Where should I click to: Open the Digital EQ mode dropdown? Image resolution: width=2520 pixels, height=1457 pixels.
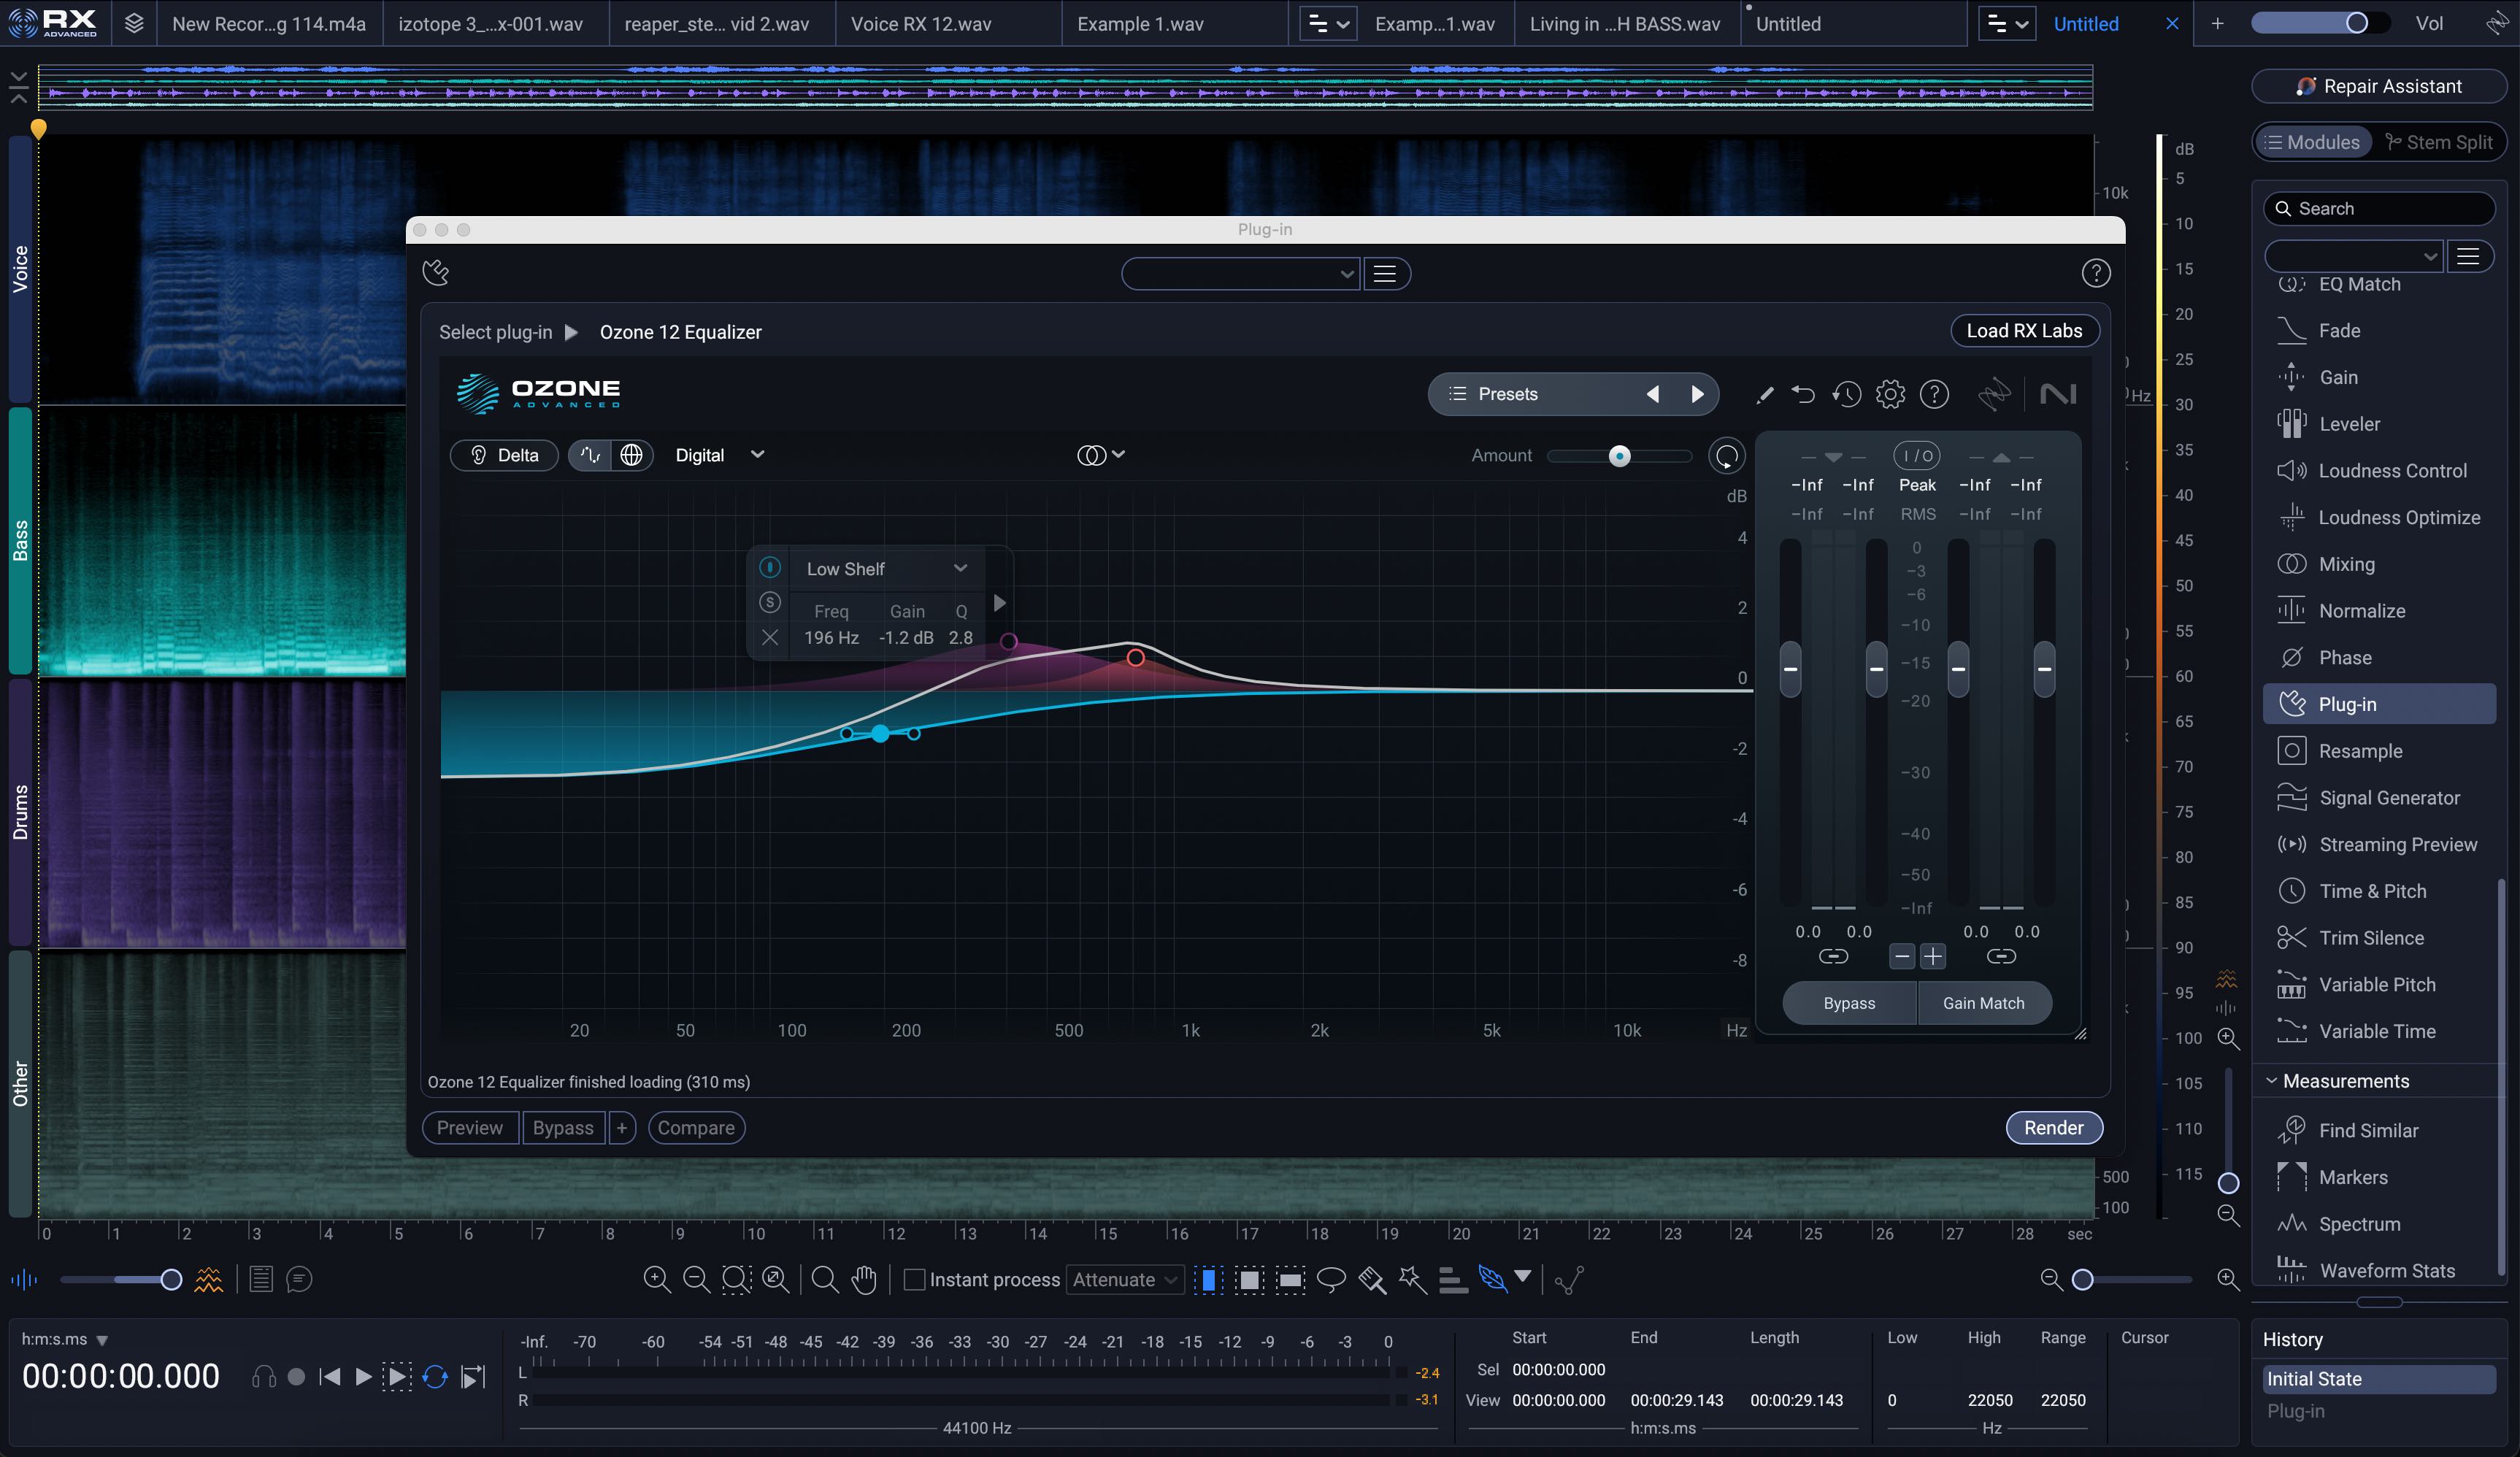(x=719, y=455)
